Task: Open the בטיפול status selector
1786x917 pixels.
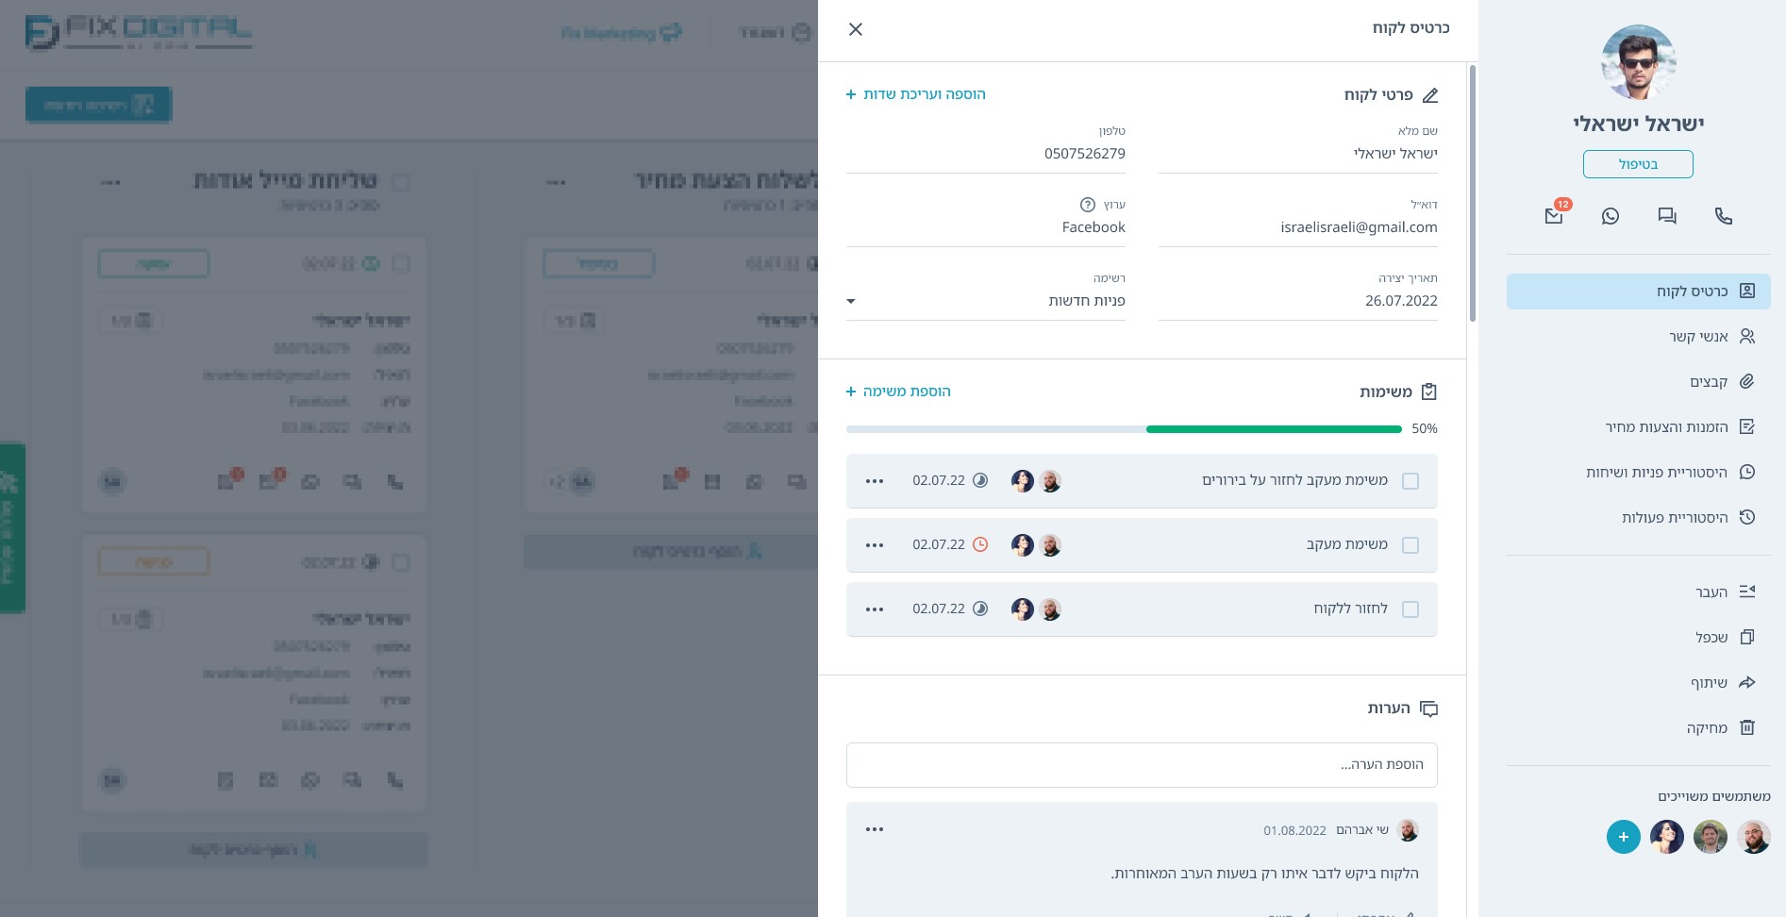Action: pos(1638,164)
